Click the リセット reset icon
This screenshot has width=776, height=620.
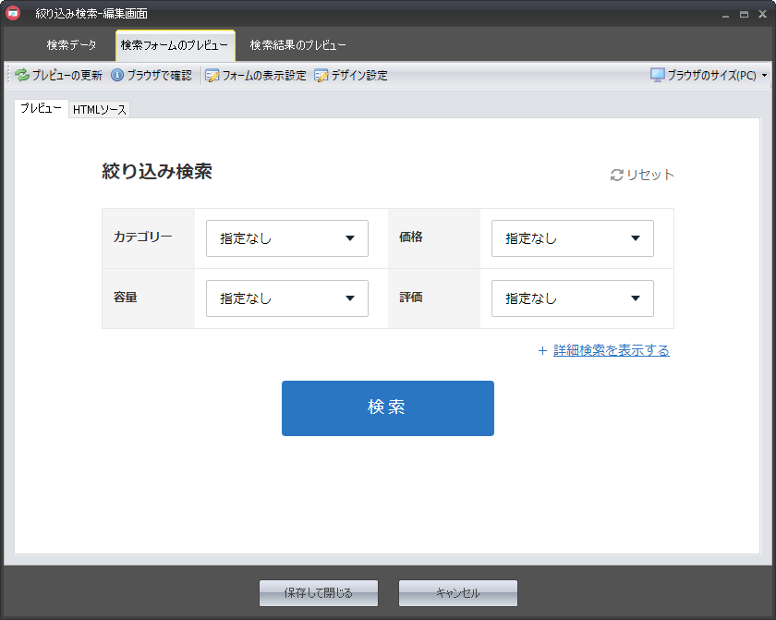pyautogui.click(x=617, y=175)
